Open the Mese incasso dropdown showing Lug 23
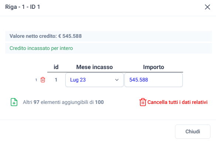 95,80
